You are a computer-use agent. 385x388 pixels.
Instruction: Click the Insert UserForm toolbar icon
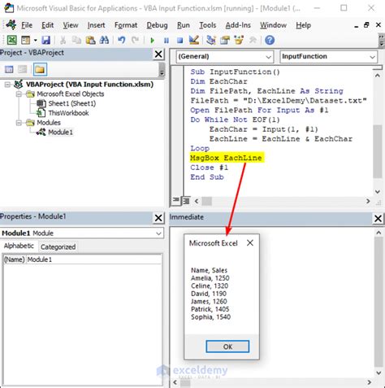coord(25,40)
